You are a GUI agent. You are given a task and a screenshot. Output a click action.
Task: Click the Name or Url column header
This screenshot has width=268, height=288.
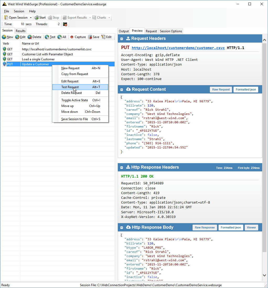pos(67,44)
